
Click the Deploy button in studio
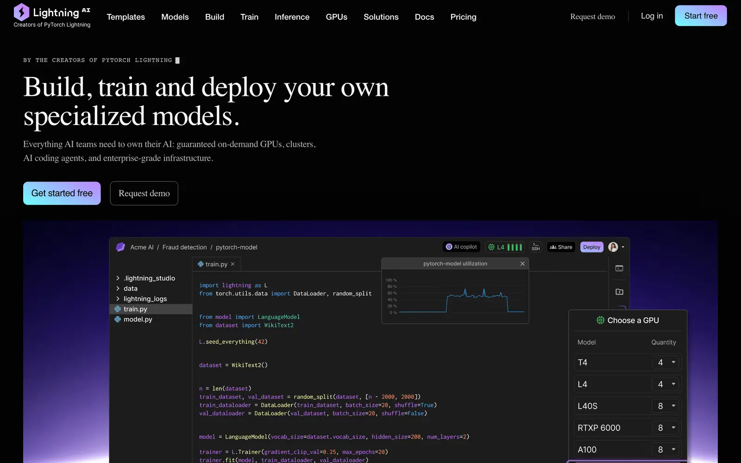coord(592,247)
